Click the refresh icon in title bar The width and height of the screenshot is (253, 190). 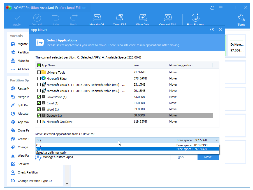coord(212,8)
